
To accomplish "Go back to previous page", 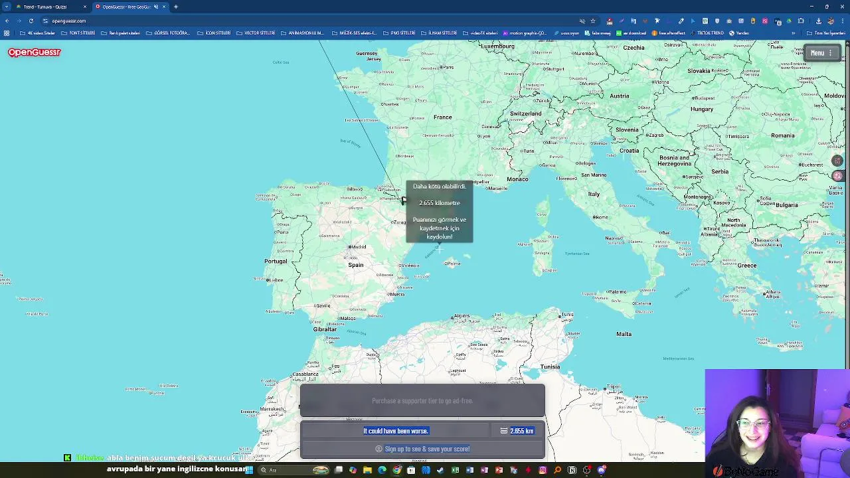I will tap(7, 21).
